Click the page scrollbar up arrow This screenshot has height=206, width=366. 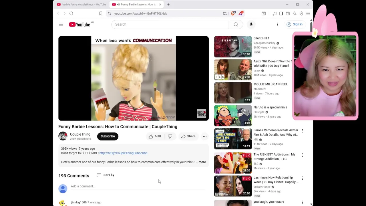coord(311,20)
